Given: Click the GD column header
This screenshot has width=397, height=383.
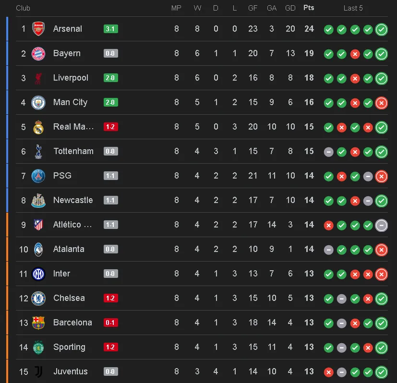Looking at the screenshot, I should (x=290, y=8).
